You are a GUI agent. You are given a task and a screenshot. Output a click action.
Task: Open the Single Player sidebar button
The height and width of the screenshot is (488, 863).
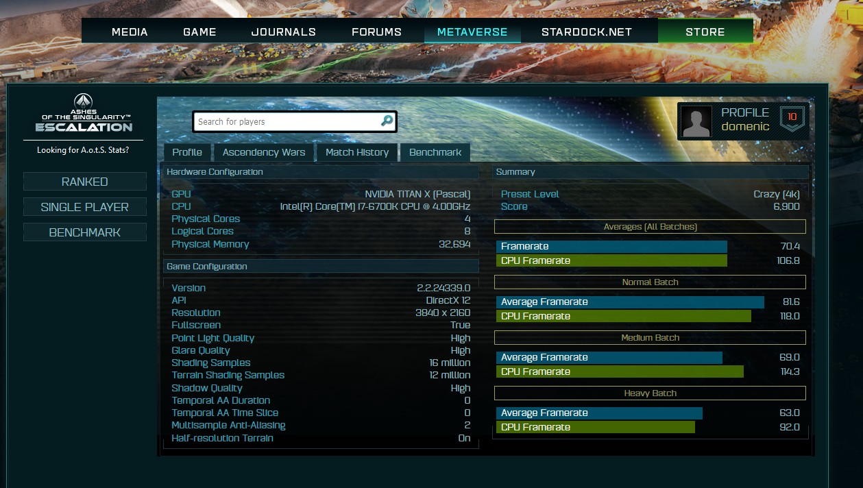coord(84,207)
